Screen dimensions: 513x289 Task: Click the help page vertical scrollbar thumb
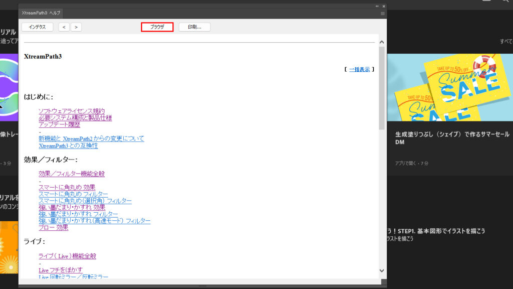point(382,88)
